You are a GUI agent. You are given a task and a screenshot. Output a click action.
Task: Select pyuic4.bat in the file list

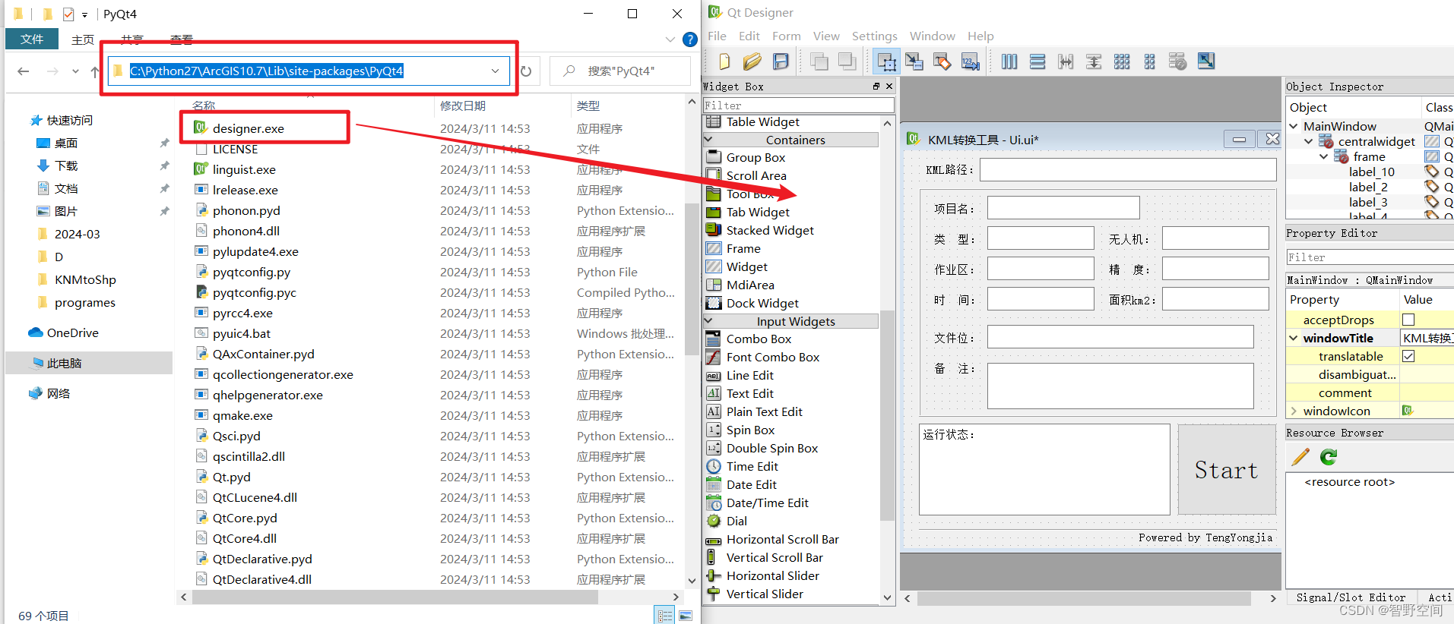coord(241,334)
